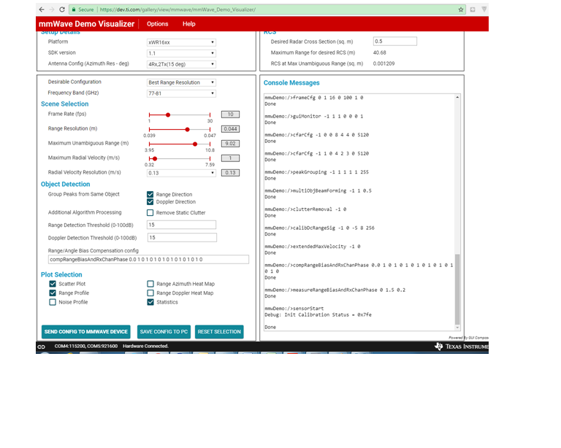Click the 'COM4:115200, COM5:921600' status text
Viewport: 561px width, 448px height.
pos(86,346)
